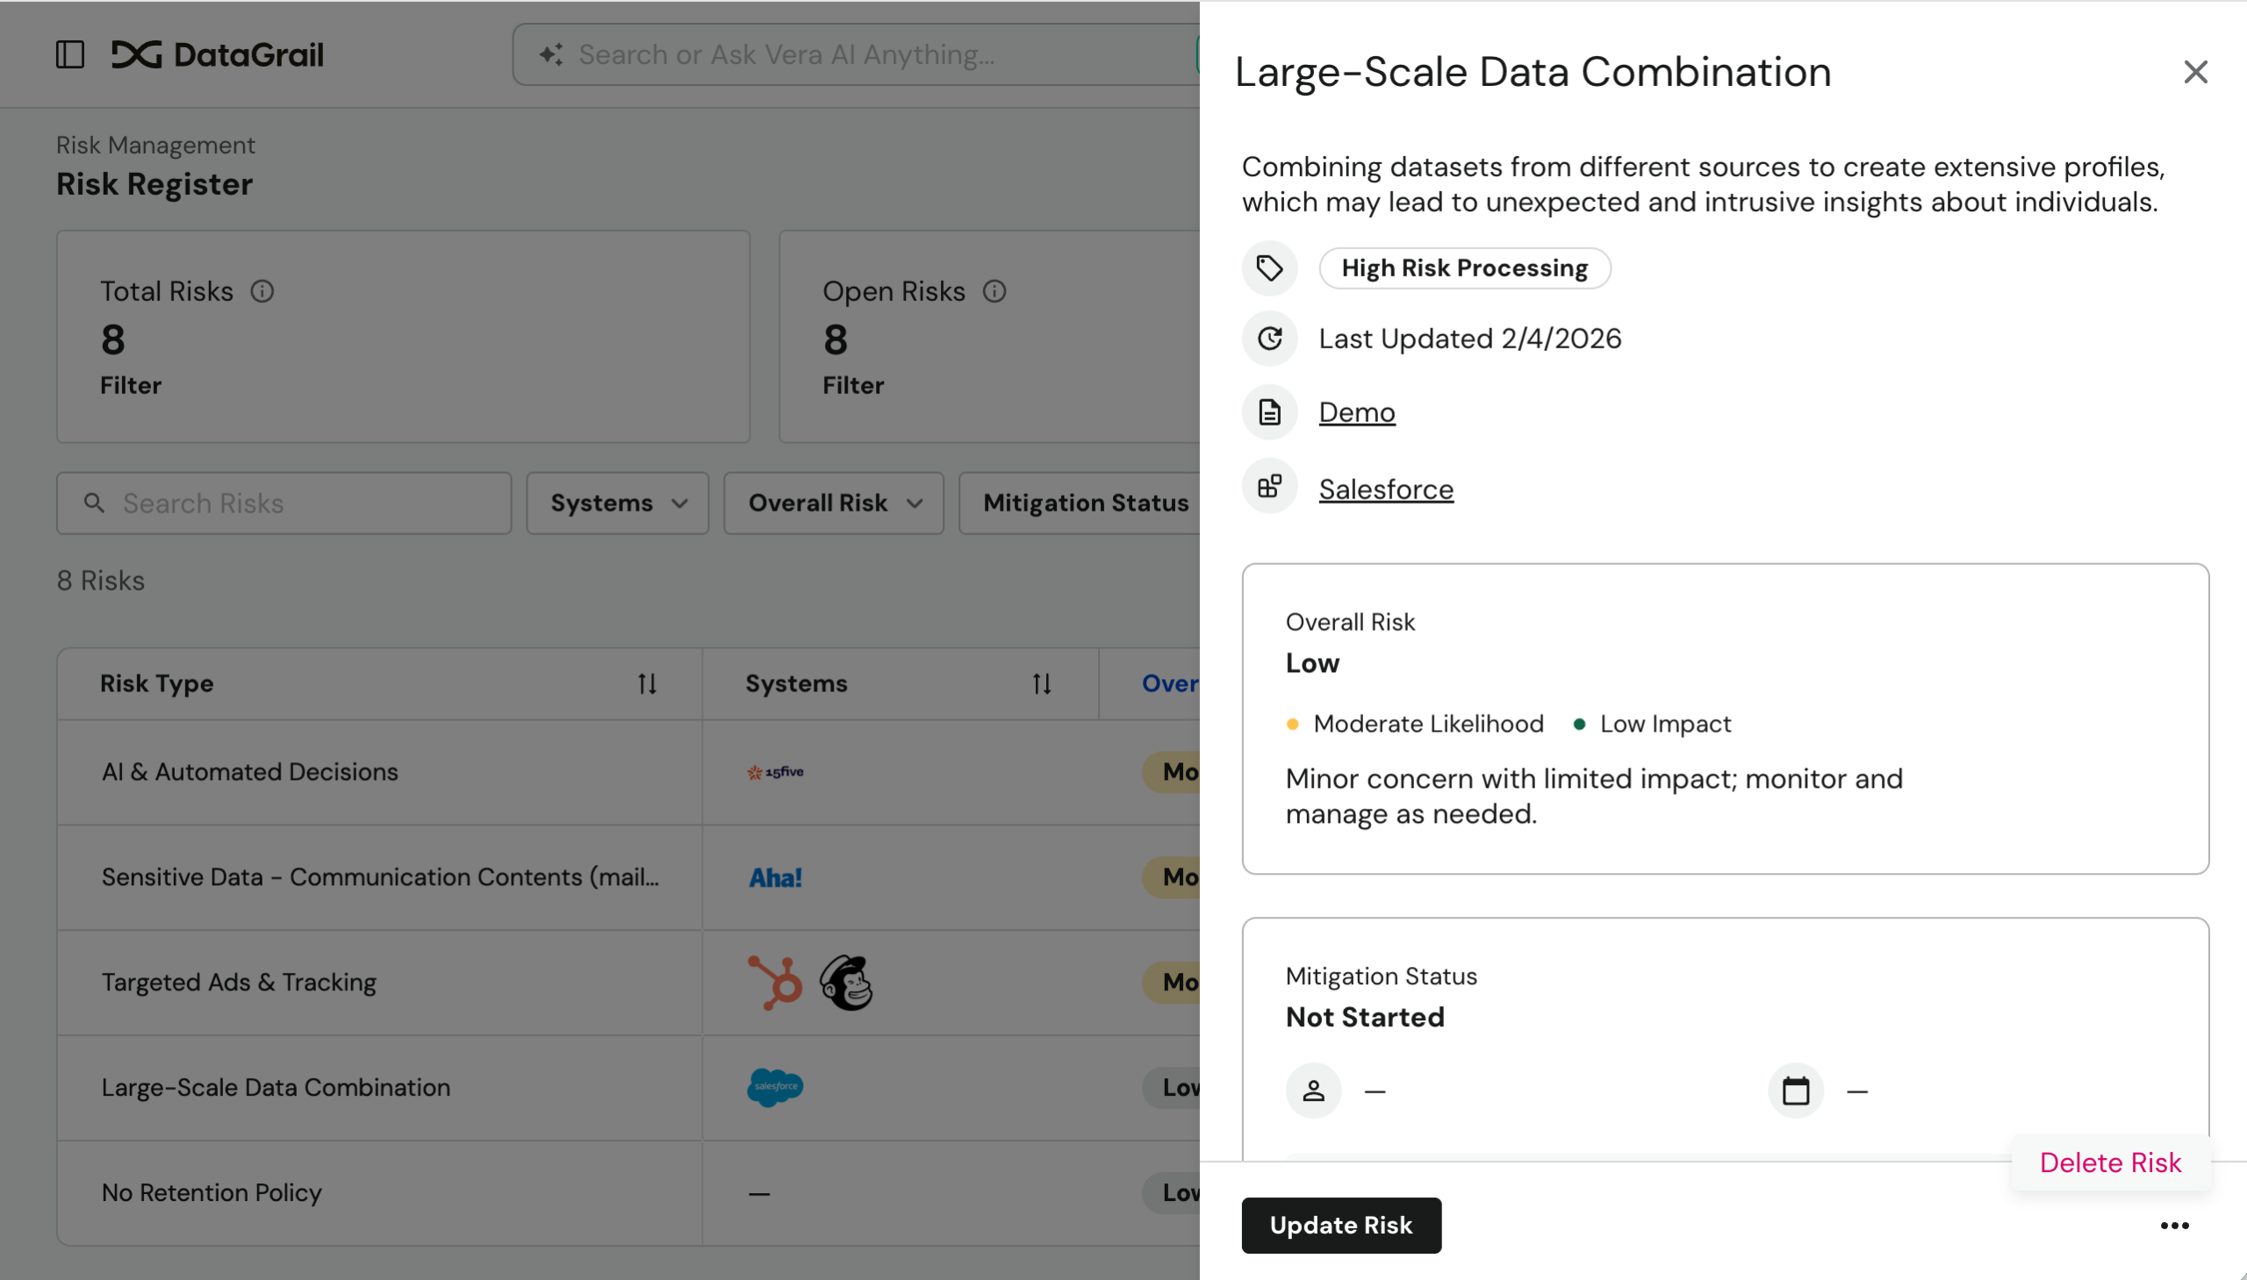The image size is (2247, 1280).
Task: Click the assignee person icon under Mitigation Status
Action: click(x=1312, y=1091)
